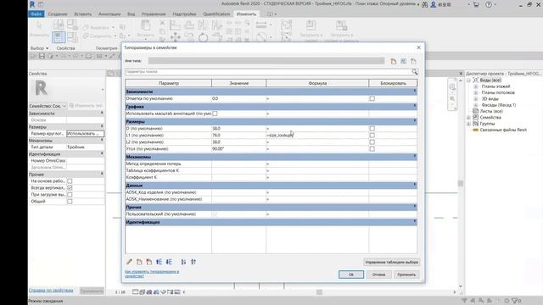Click the Move tool icon in ribbon

(x=176, y=37)
